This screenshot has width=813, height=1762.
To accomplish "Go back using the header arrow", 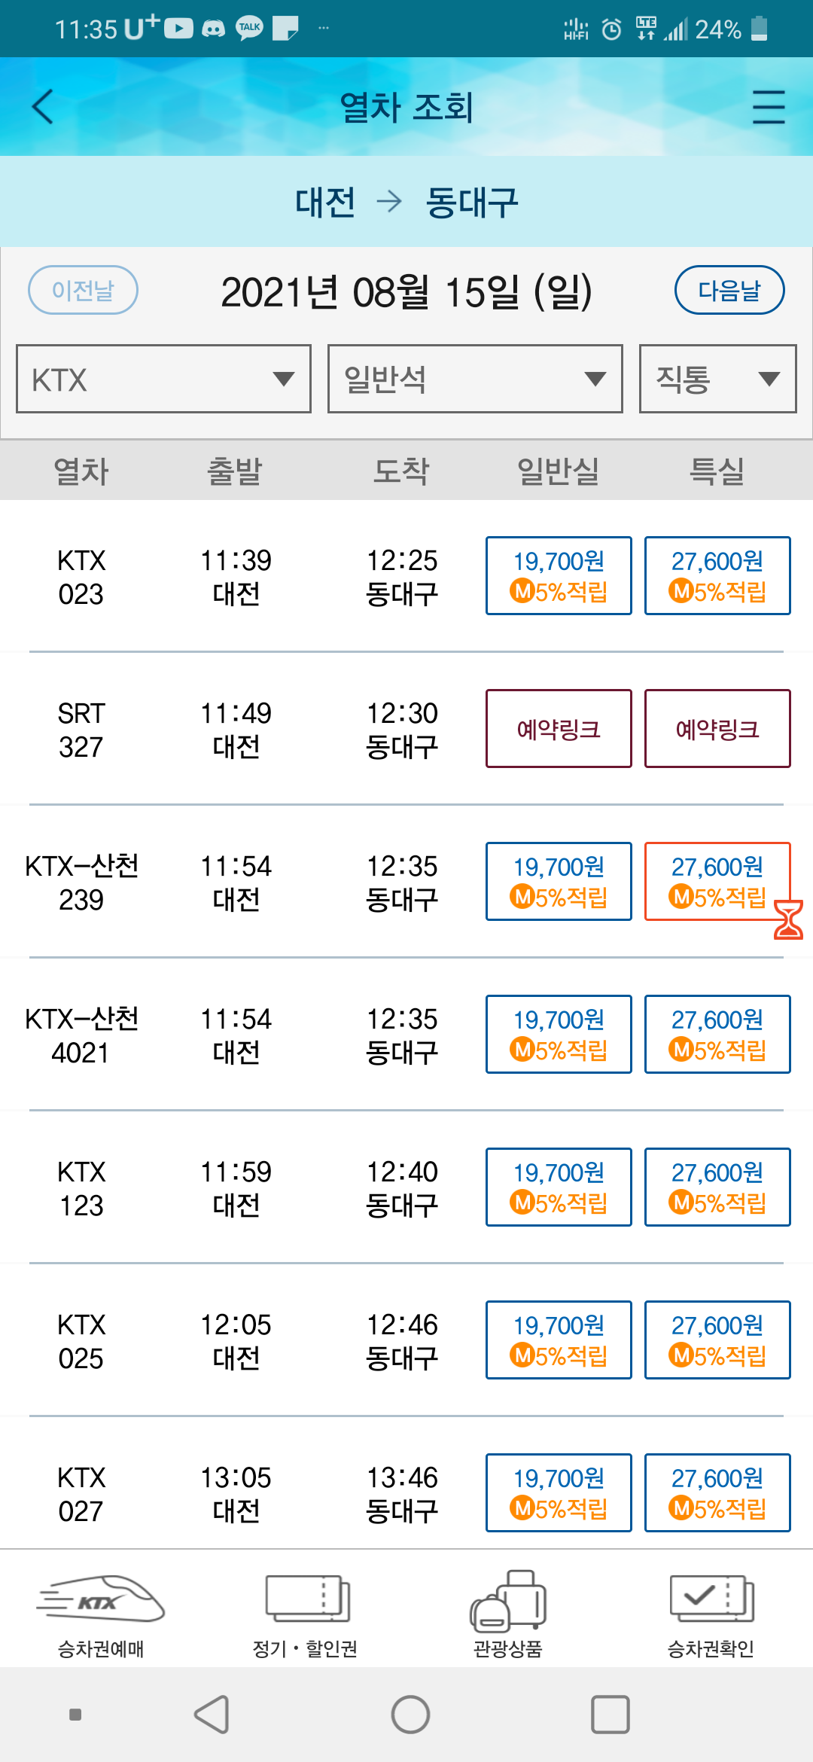I will point(43,106).
